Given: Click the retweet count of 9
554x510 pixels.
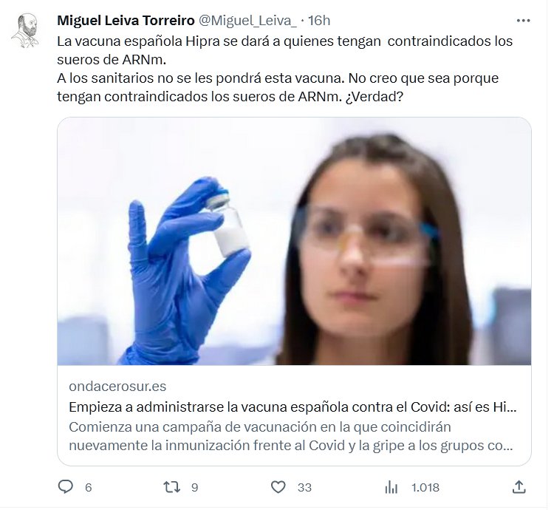Looking at the screenshot, I should pyautogui.click(x=195, y=487).
